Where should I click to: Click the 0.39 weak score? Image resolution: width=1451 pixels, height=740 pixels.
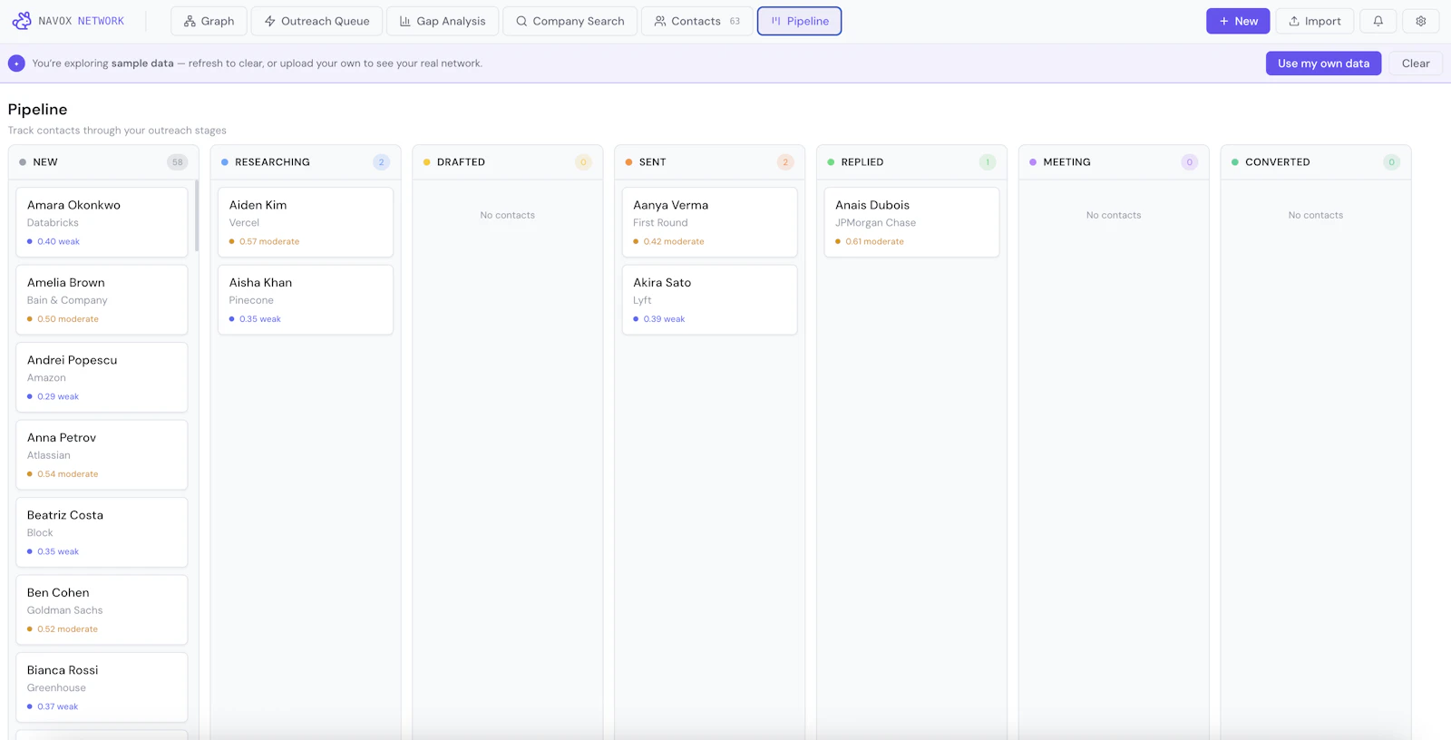pyautogui.click(x=664, y=319)
